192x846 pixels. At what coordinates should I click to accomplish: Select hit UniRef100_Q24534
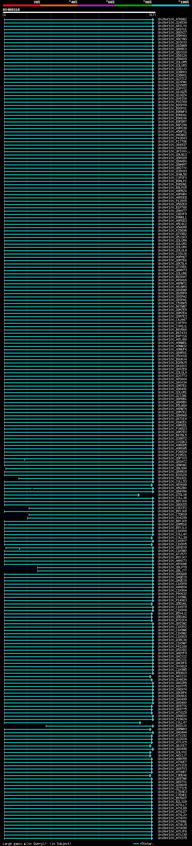[172, 23]
